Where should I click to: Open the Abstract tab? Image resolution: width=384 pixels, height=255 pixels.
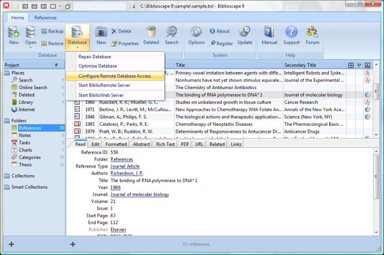[141, 144]
